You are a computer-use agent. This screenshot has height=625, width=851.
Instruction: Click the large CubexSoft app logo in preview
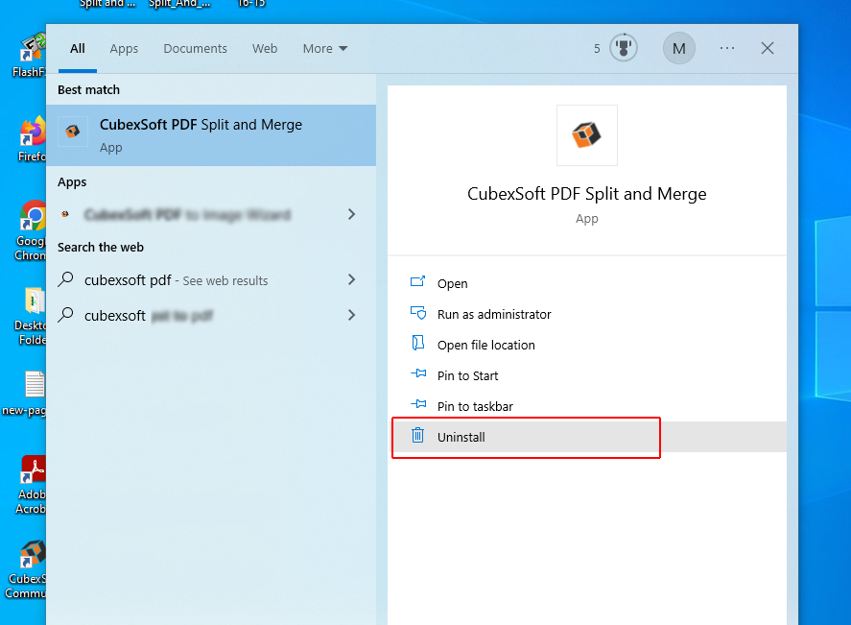tap(587, 135)
